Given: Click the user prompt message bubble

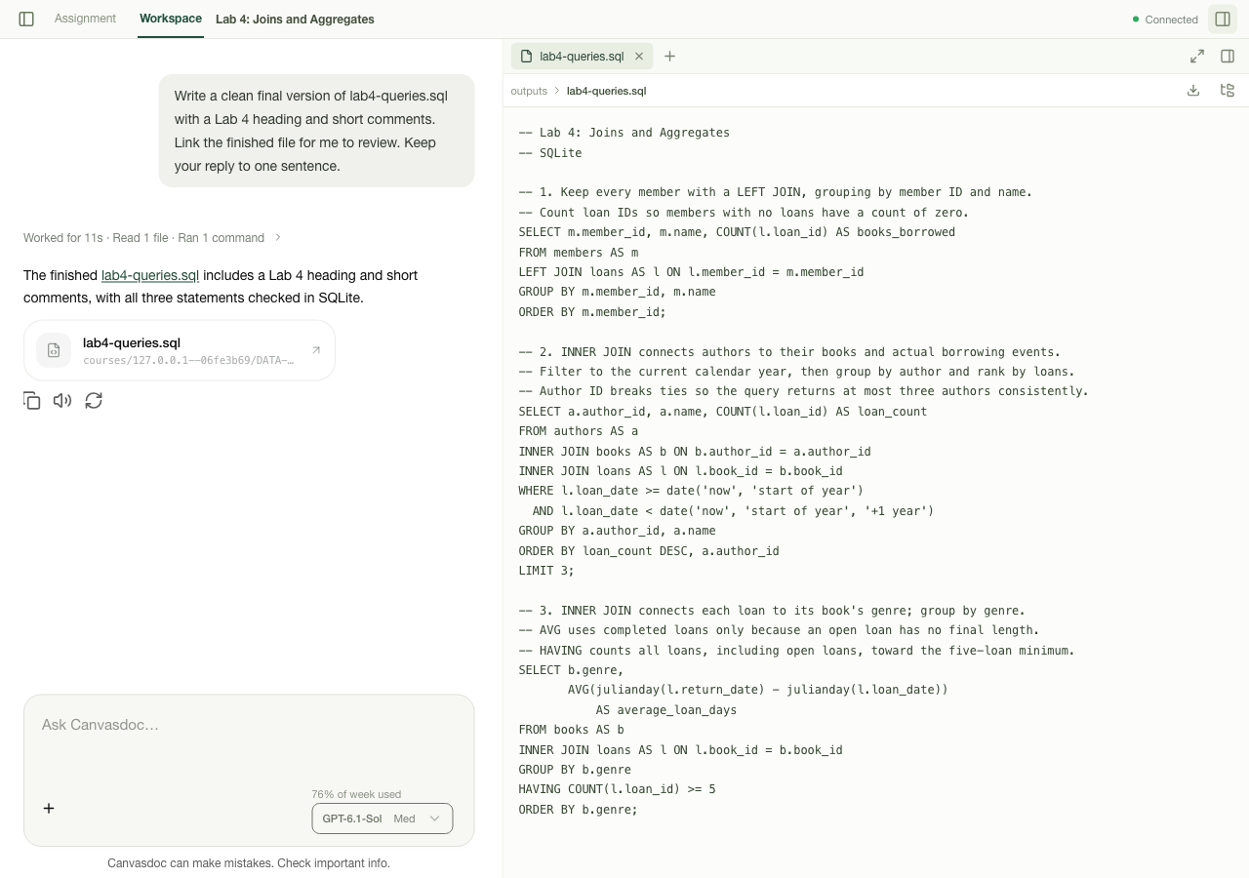Looking at the screenshot, I should pos(317,131).
